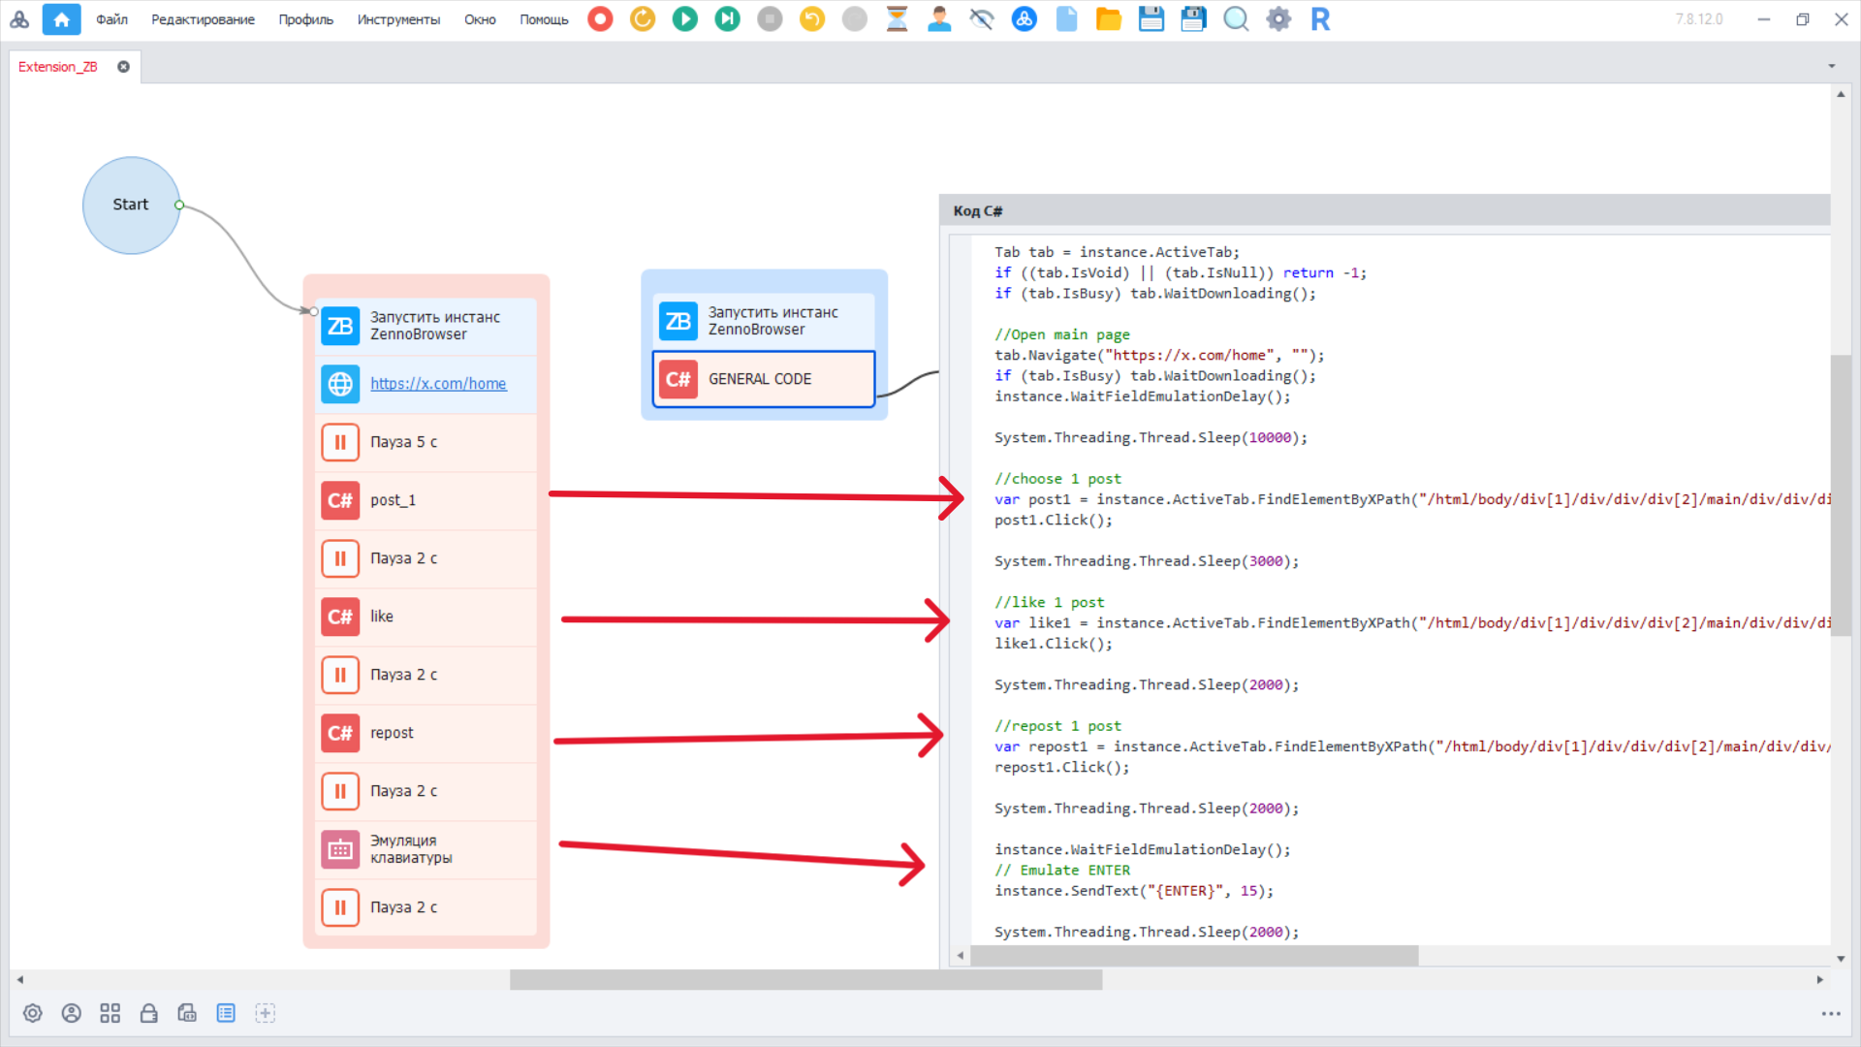Open the https://x.com/home link action
Image resolution: width=1861 pixels, height=1047 pixels.
pyautogui.click(x=438, y=384)
